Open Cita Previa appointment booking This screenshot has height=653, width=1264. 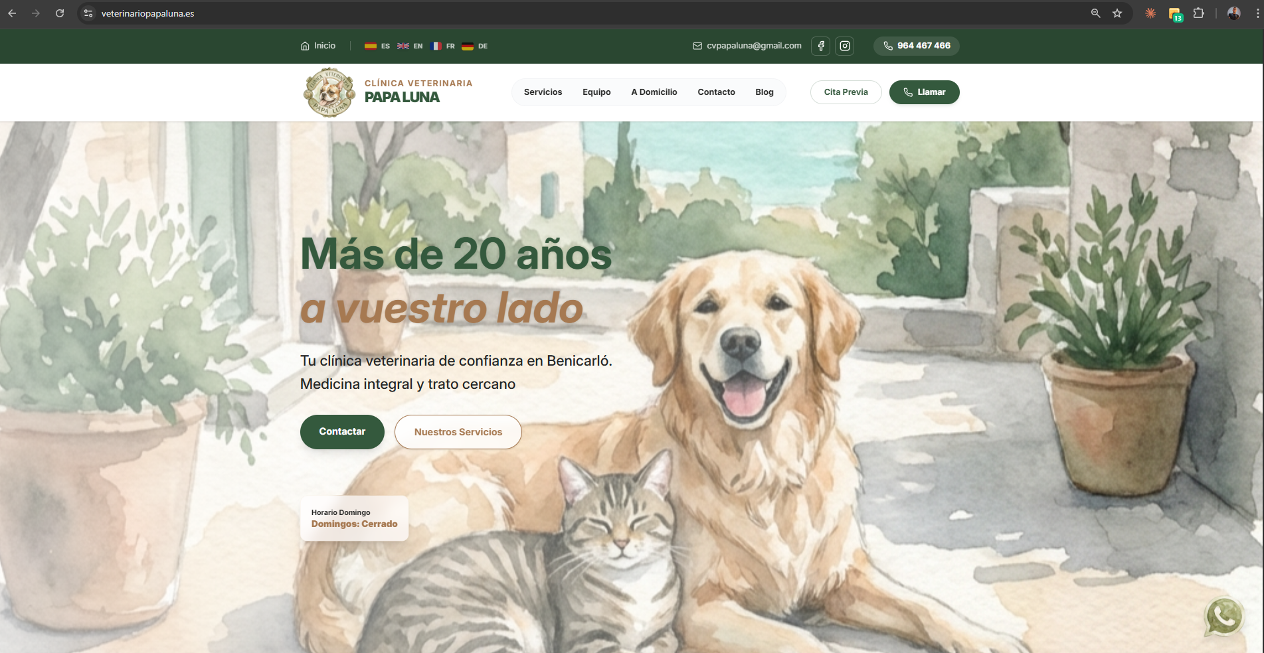pos(846,92)
